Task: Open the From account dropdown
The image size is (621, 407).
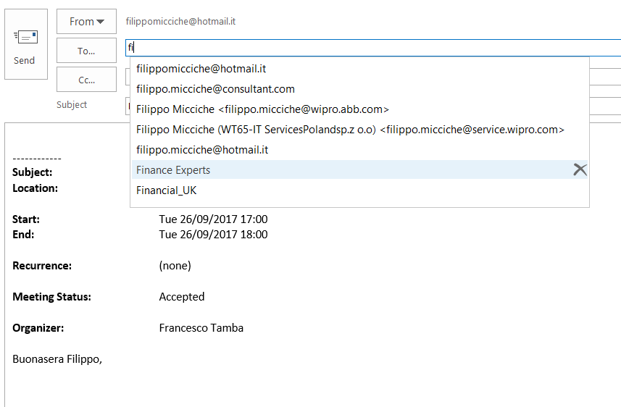Action: (x=86, y=22)
